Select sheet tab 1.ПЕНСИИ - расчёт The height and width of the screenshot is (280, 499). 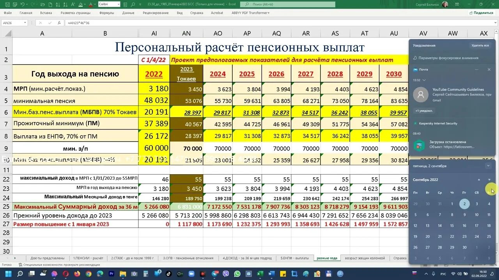[88, 258]
